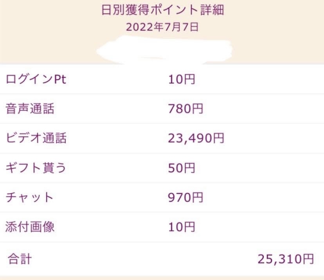Click the 780円 voice call amount

185,109
